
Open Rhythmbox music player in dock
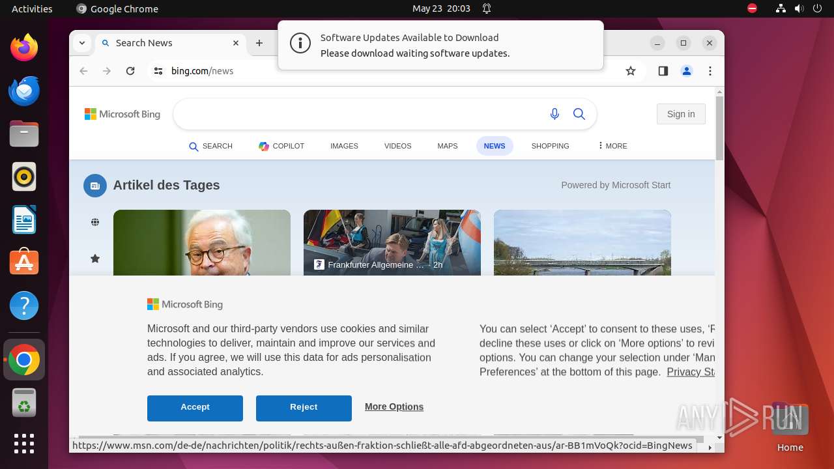pos(24,177)
